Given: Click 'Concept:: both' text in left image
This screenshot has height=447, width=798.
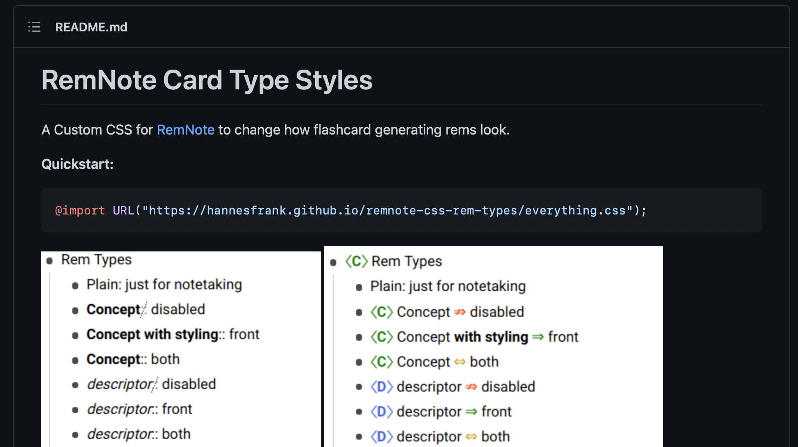Looking at the screenshot, I should point(133,359).
